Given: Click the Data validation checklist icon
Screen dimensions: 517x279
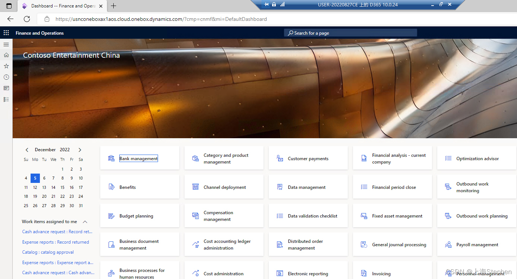Looking at the screenshot, I should (x=280, y=216).
